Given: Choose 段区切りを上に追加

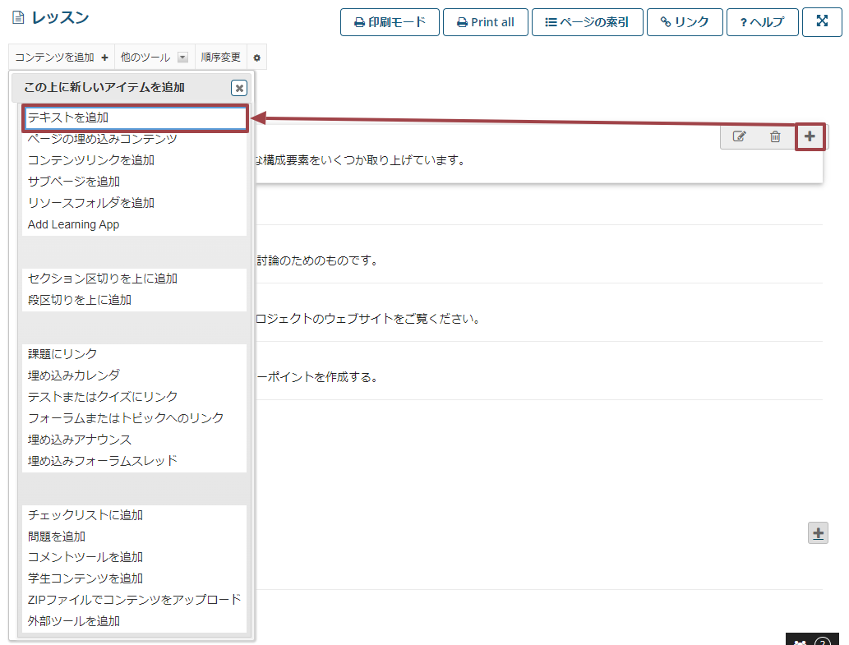Looking at the screenshot, I should (80, 300).
